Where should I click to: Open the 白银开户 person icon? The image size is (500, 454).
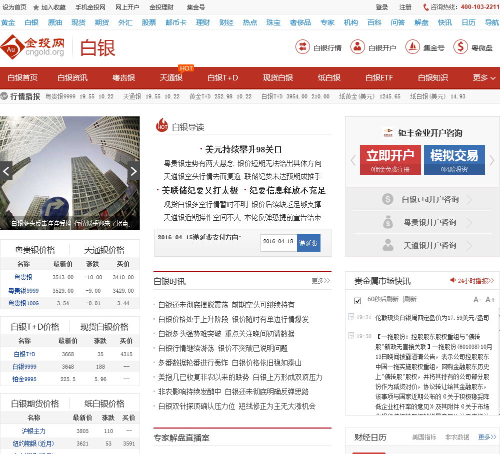tap(357, 46)
